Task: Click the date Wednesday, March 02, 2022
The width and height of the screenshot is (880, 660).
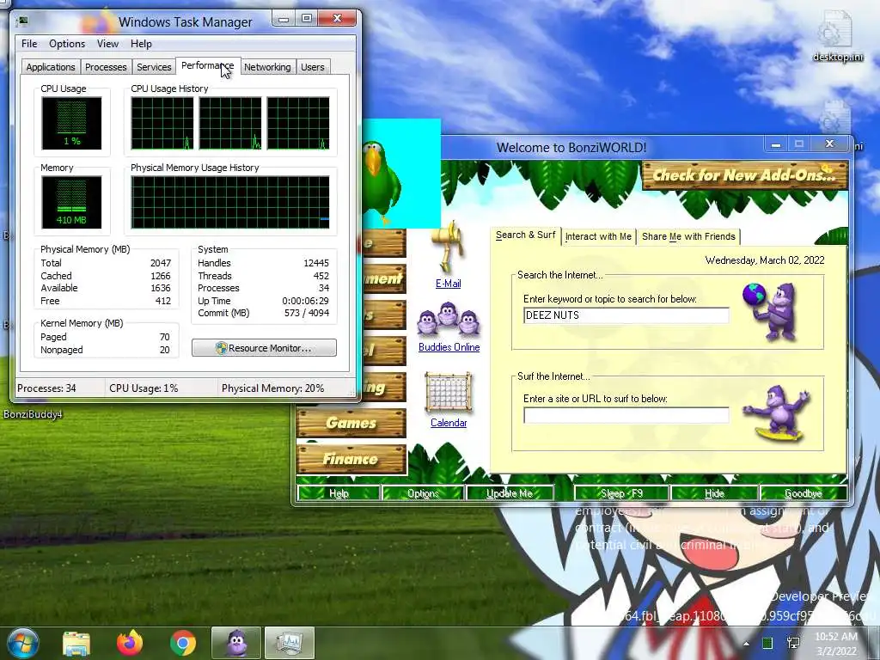Action: coord(765,260)
